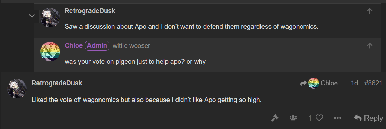The height and width of the screenshot is (129, 386).
Task: Jump to RetrogradeDusk's quoted post via up arrow
Action: [x=370, y=11]
